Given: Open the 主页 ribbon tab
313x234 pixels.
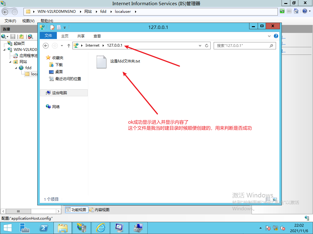Looking at the screenshot, I should click(x=65, y=36).
